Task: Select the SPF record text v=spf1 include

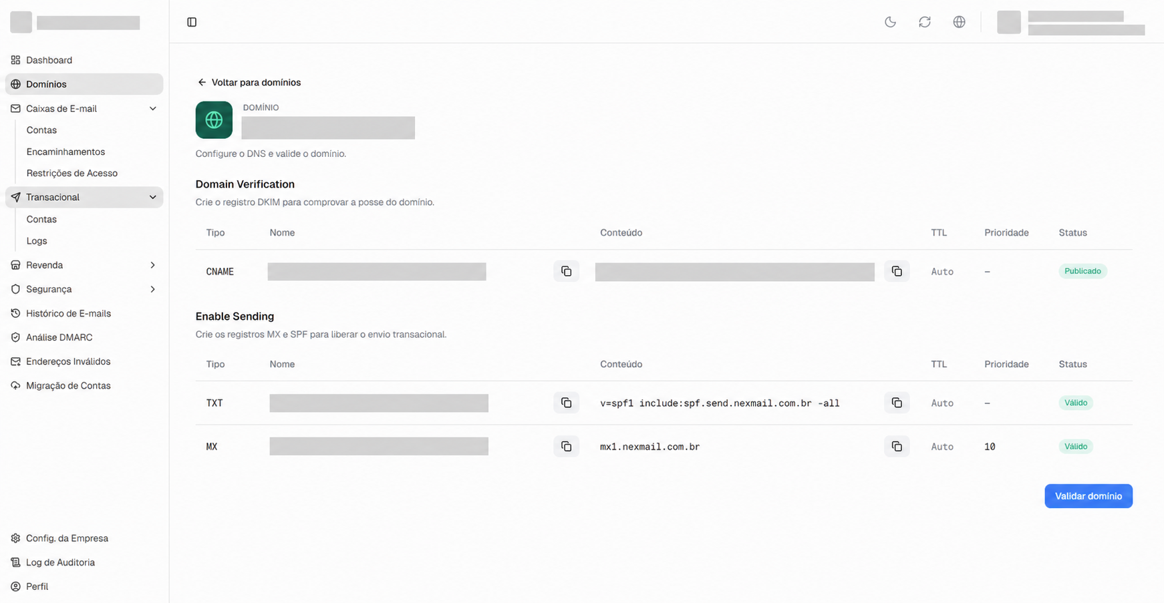Action: pyautogui.click(x=720, y=403)
